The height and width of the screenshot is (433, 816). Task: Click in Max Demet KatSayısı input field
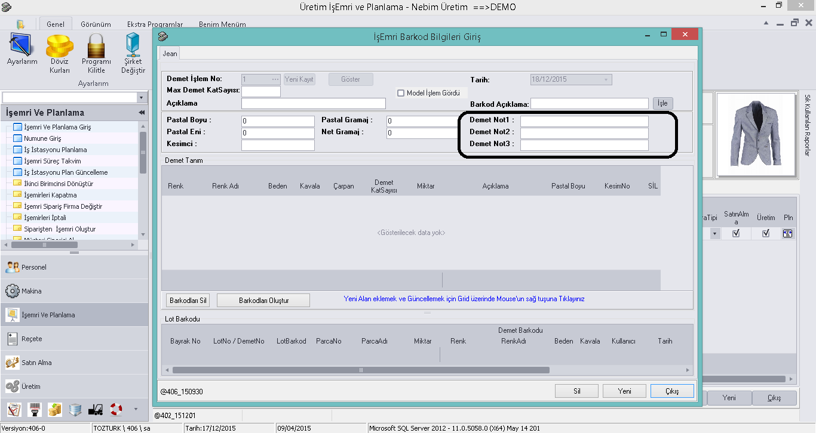click(261, 91)
